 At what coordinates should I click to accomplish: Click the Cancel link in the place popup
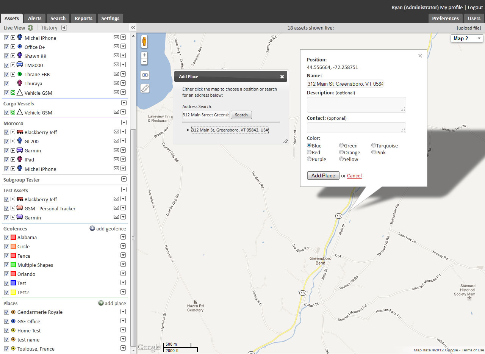[x=354, y=175]
